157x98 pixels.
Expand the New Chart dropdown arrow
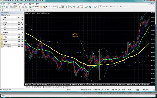4,7
